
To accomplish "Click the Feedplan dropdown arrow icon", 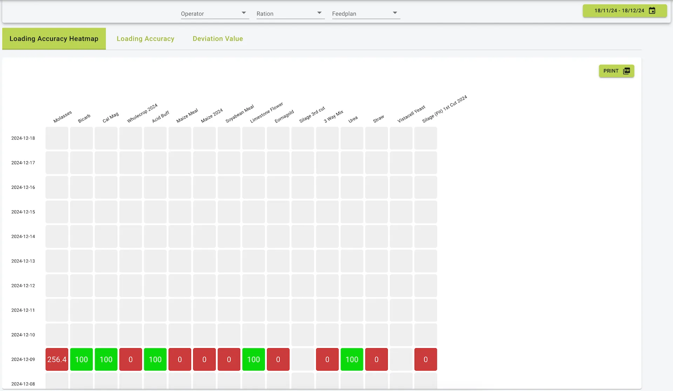I will click(x=395, y=13).
